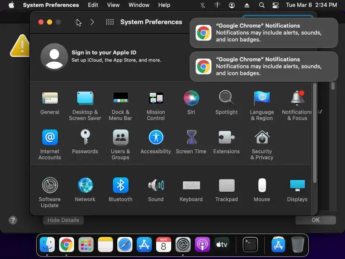Open Terminal from the Dock
345x259 pixels.
(250, 244)
